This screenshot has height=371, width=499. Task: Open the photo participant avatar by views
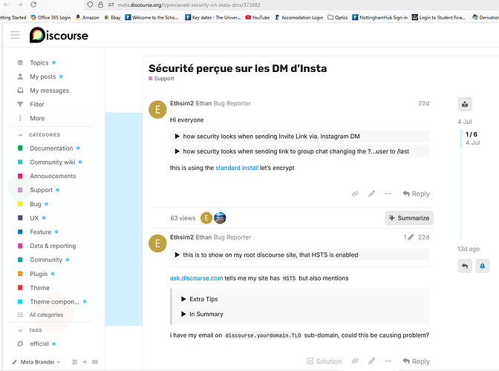click(x=220, y=218)
